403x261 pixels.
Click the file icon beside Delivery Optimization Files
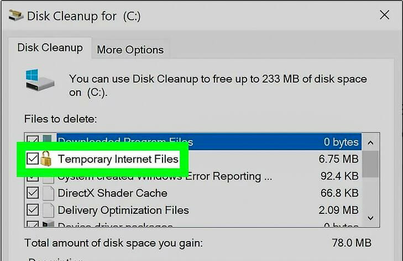(x=48, y=210)
